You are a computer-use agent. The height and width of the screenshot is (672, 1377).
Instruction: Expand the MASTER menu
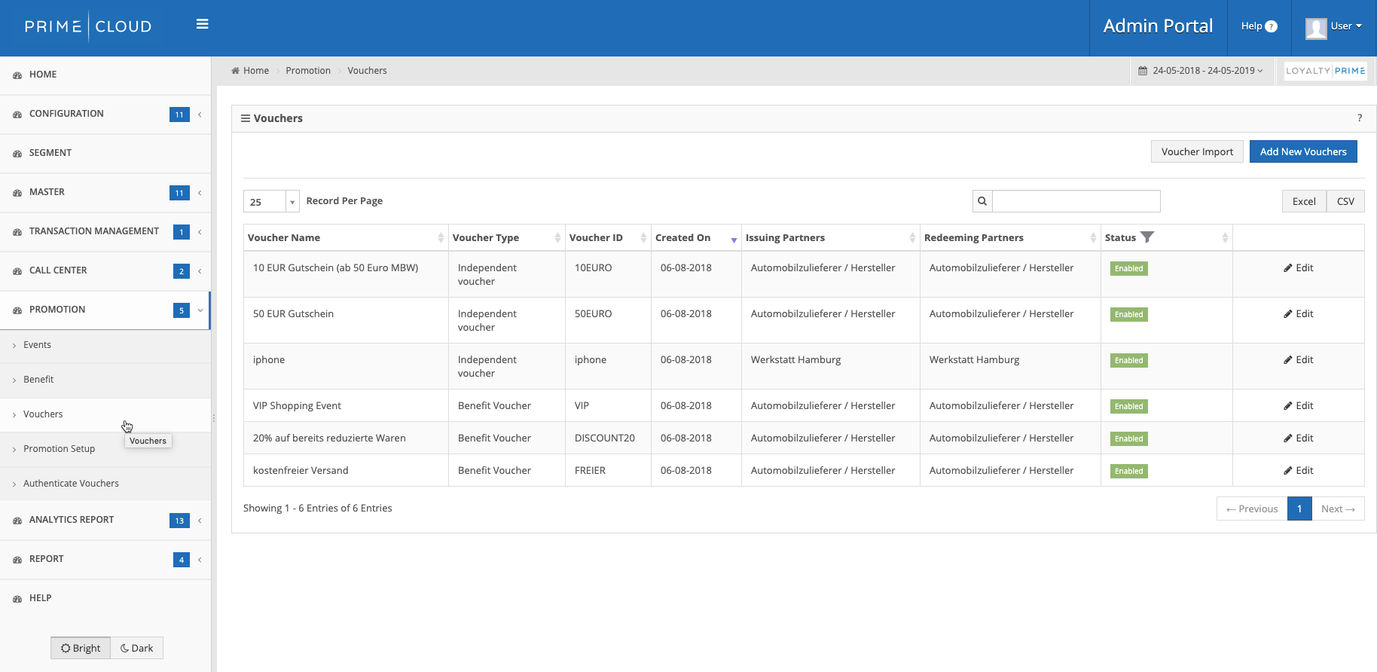point(105,192)
